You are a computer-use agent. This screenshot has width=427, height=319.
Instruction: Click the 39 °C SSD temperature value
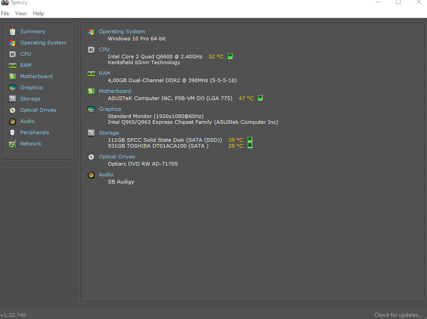pos(236,140)
